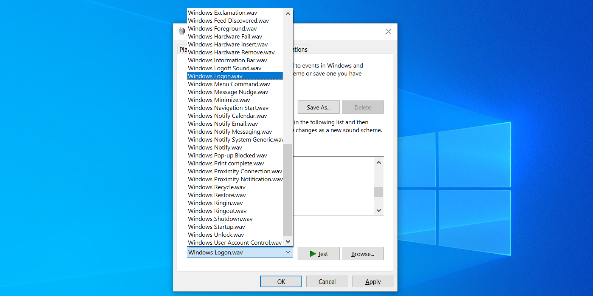Choose Windows Notify System Generic.wav
The height and width of the screenshot is (296, 593).
(x=235, y=140)
